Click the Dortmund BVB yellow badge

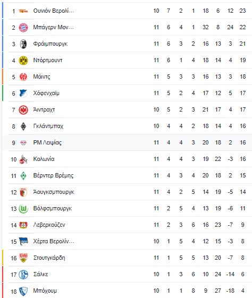[x=23, y=61]
